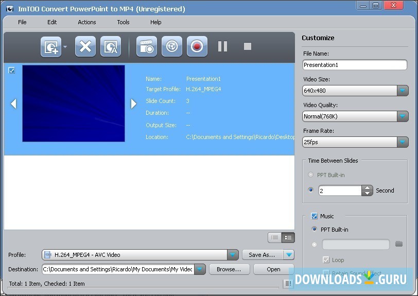Click the rename/edit text toolbar icon
418x296 pixels.
point(111,47)
